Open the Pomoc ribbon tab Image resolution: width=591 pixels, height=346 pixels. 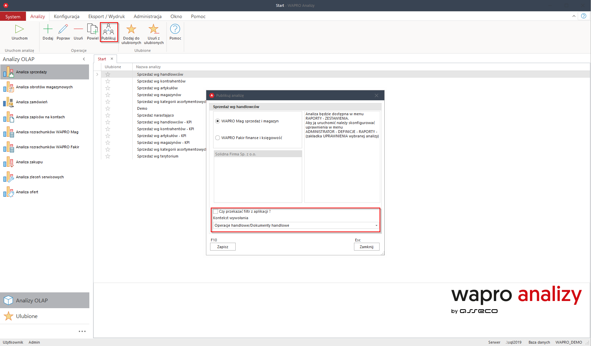click(198, 16)
